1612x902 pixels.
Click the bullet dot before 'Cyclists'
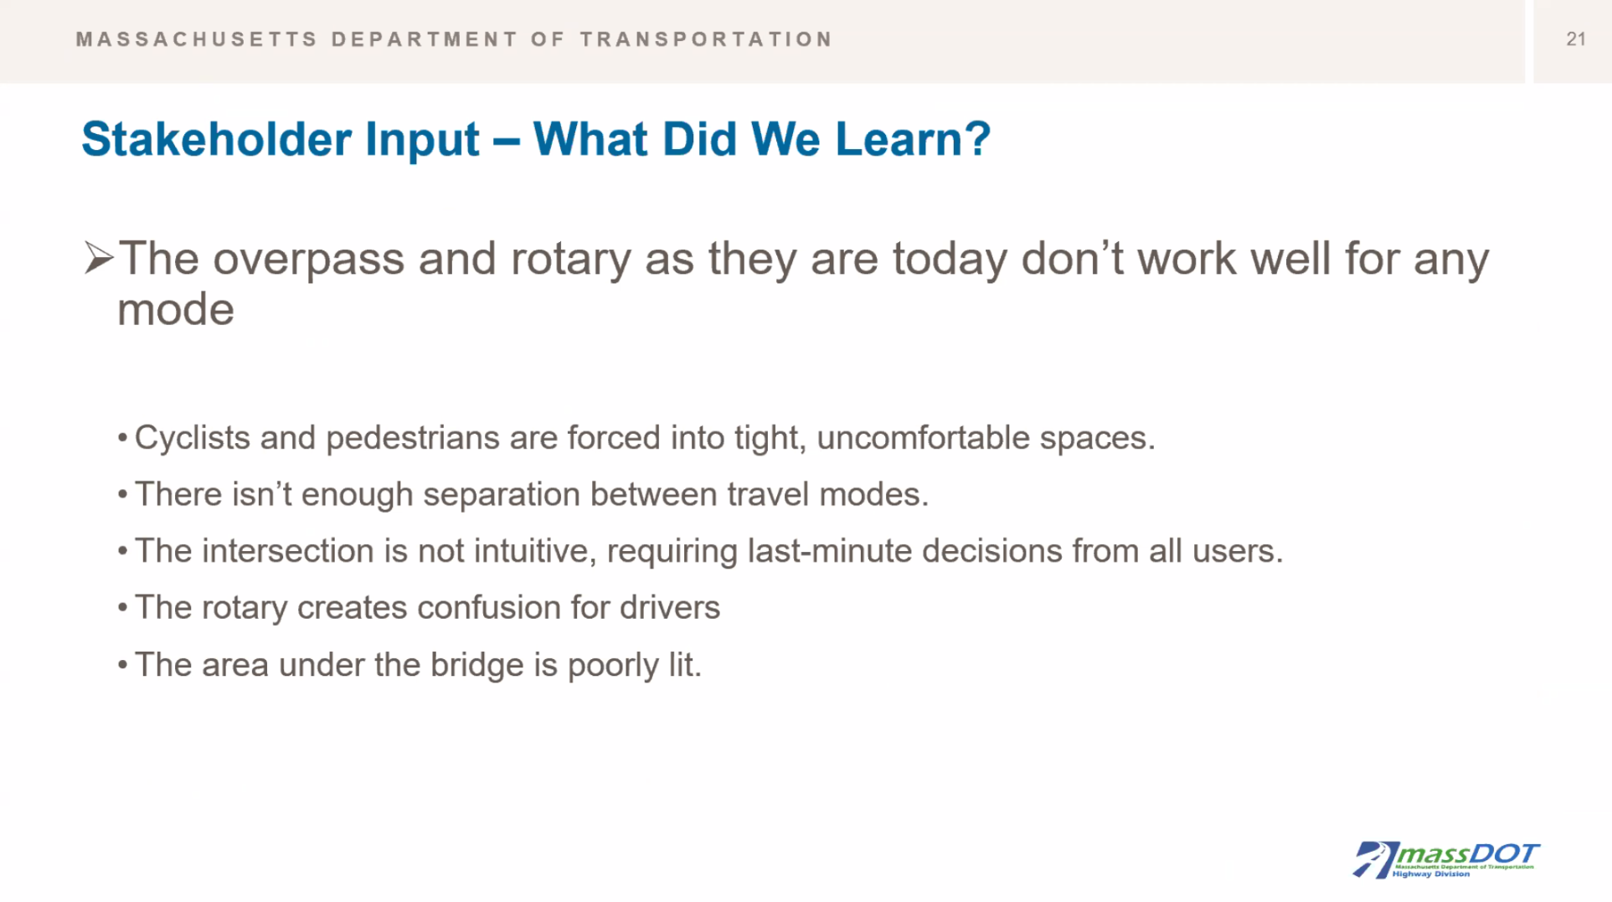[122, 438]
